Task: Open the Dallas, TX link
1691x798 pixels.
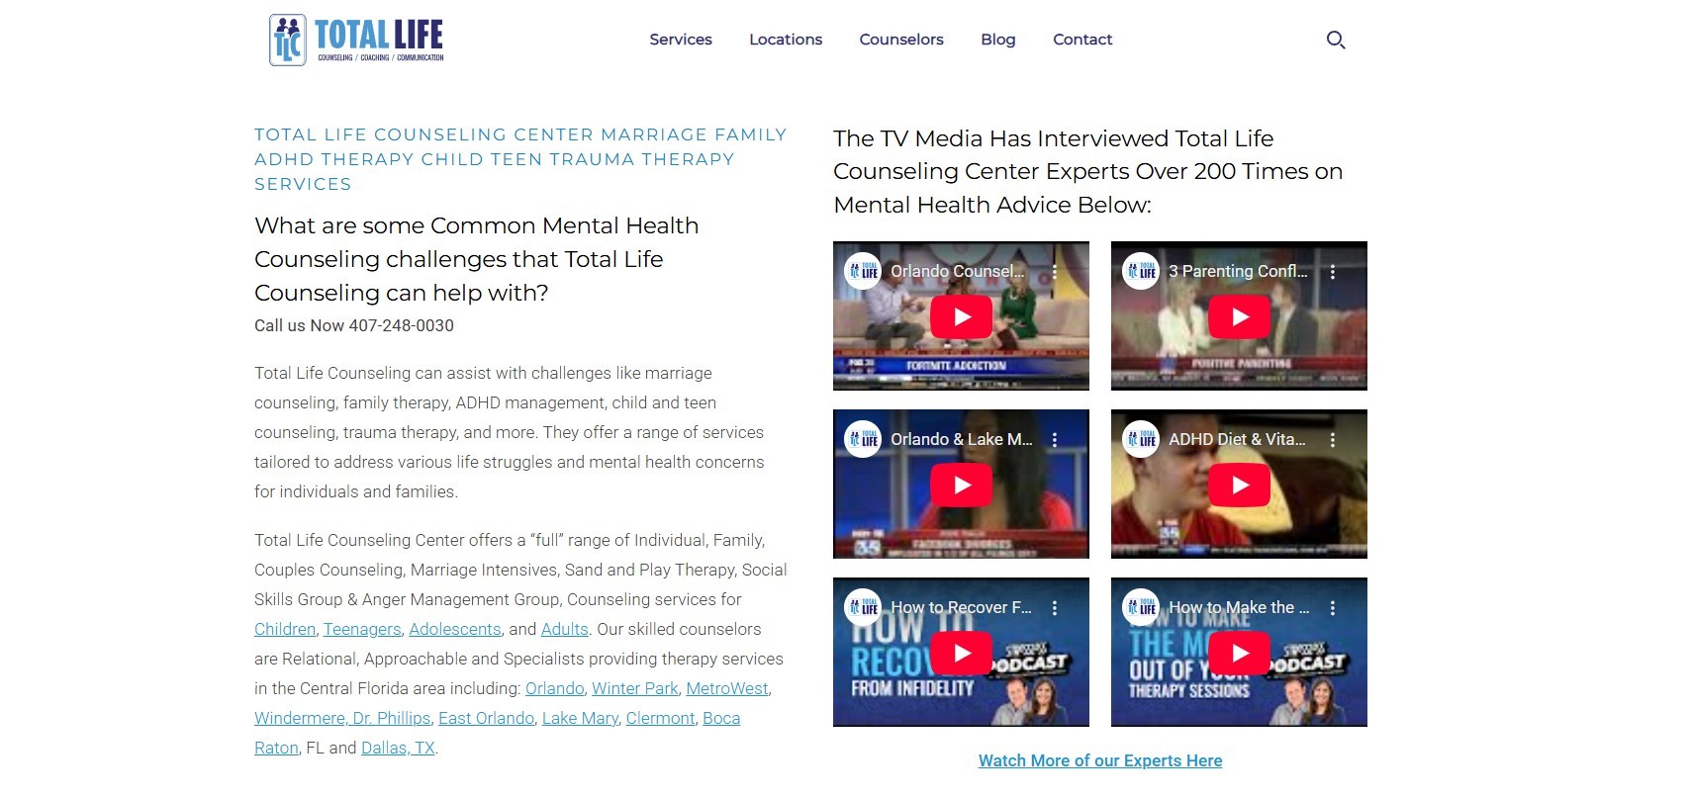Action: pos(398,748)
